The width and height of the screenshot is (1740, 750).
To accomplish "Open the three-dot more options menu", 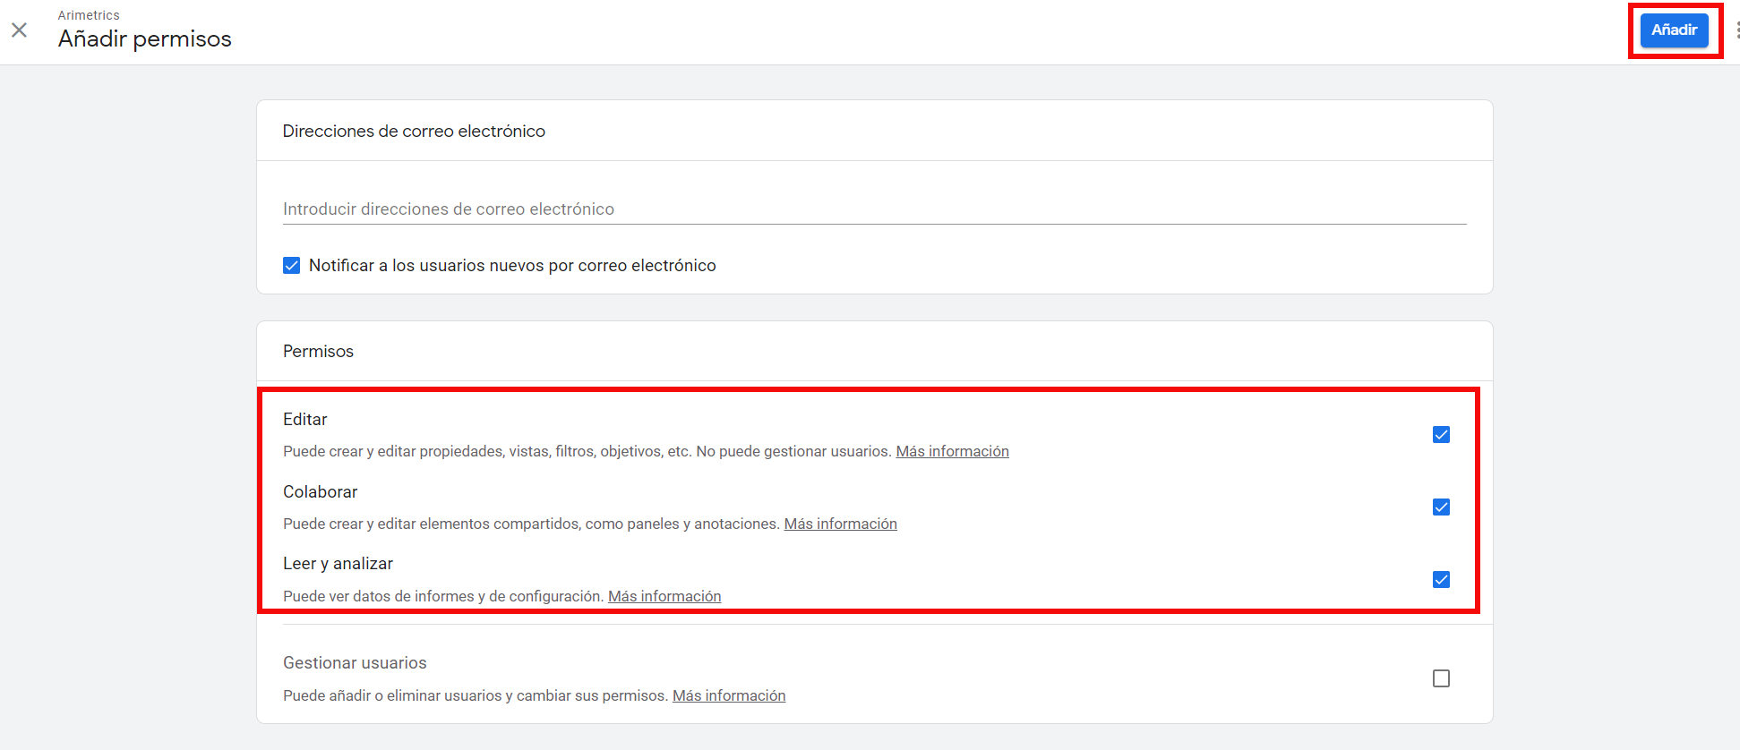I will point(1736,30).
